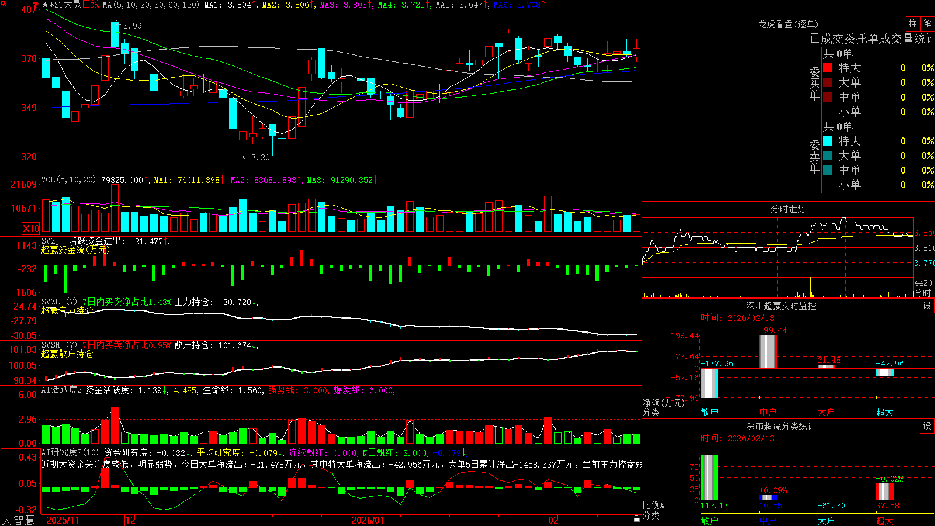
Task: Click the yellow MA2: 3.806 value
Action: (286, 5)
